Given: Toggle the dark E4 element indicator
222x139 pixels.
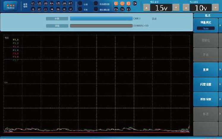Looking at the screenshot, I should coord(135,3).
